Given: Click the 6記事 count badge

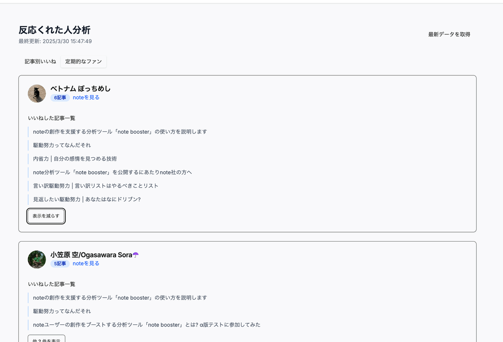Looking at the screenshot, I should click(60, 97).
